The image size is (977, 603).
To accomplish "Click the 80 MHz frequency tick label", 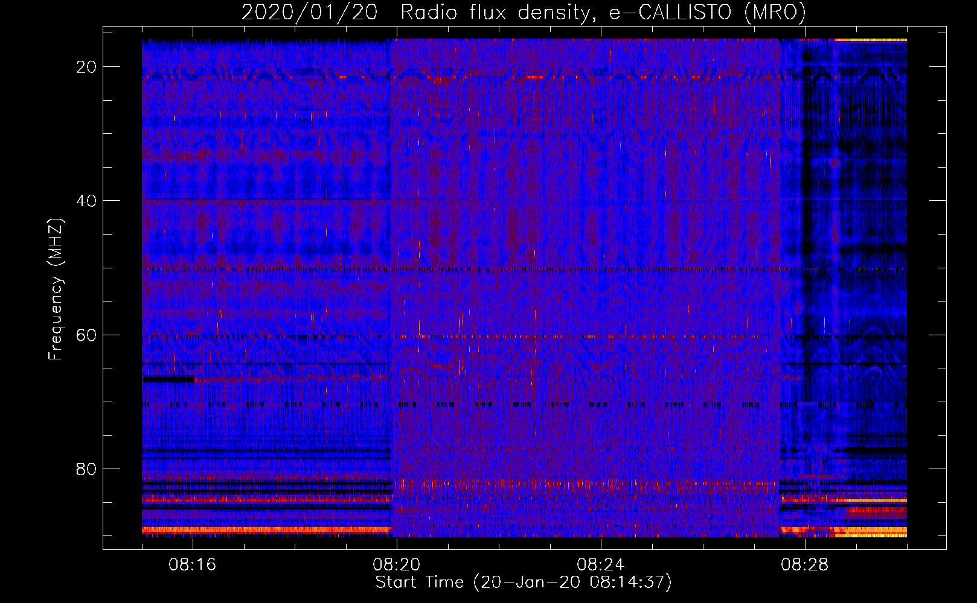I will pyautogui.click(x=87, y=469).
